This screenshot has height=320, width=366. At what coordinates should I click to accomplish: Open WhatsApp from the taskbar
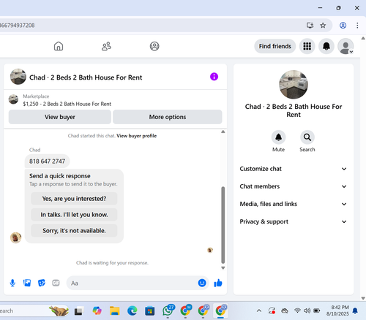tap(168, 311)
